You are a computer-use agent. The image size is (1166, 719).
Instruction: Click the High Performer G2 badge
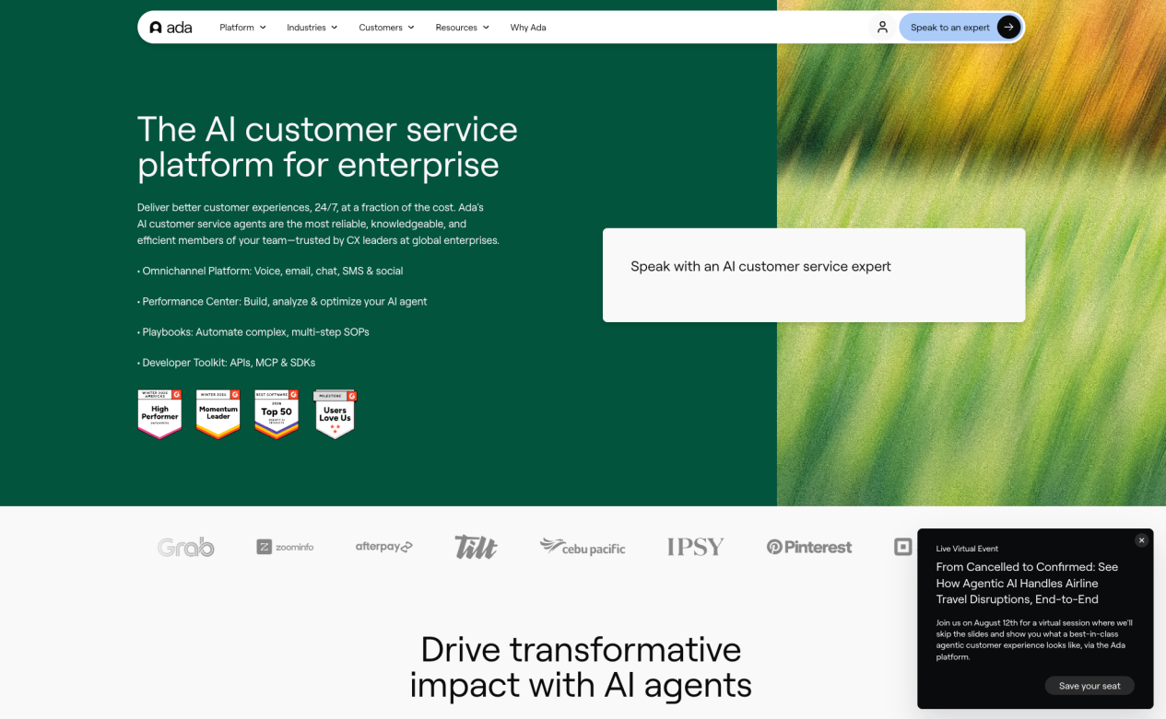pos(159,414)
